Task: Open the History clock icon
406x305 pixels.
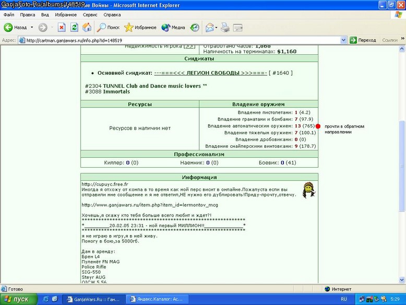Action: tap(195, 28)
